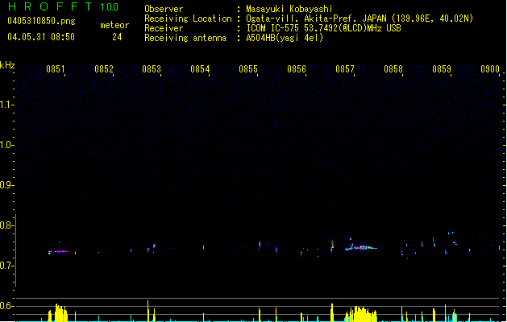Click the 0.7 kHz frequency label
Image resolution: width=507 pixels, height=322 pixels.
6,266
